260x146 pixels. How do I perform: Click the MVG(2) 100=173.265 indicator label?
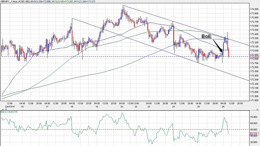(62, 1)
